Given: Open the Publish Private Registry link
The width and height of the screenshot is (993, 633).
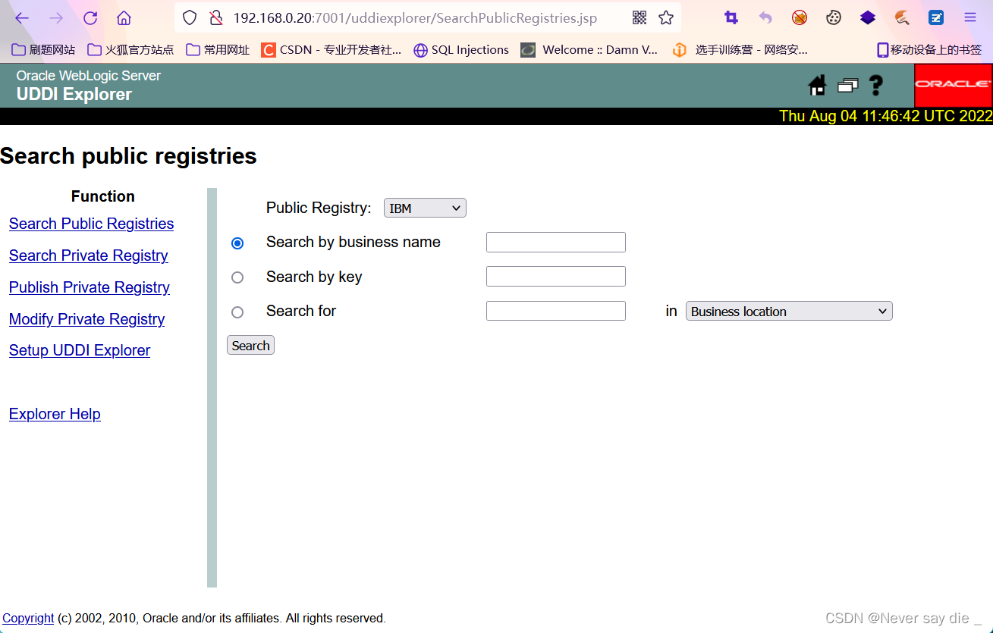Looking at the screenshot, I should [89, 287].
